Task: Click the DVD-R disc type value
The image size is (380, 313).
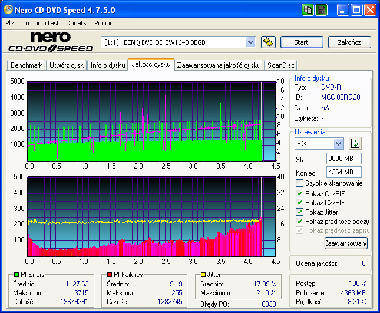Action: pos(331,87)
